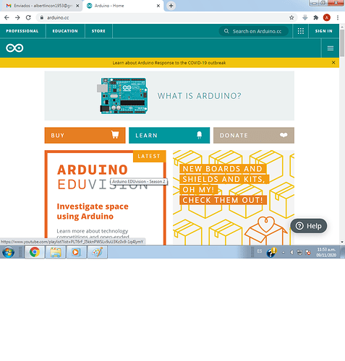Viewport: 345px width, 361px height.
Task: Open the media player taskbar icon
Action: click(76, 252)
